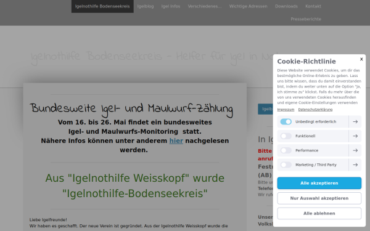Screen dimensions: 370x231
Task: Click Alle ablehnen button
Action: (x=319, y=213)
